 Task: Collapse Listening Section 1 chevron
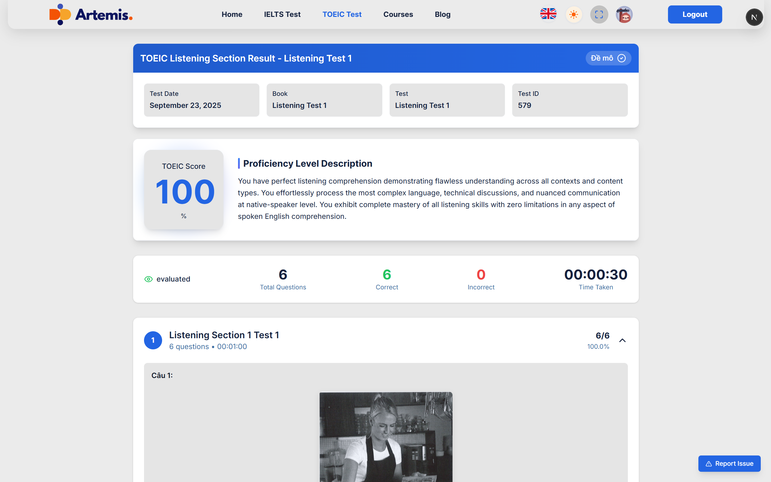click(x=622, y=340)
